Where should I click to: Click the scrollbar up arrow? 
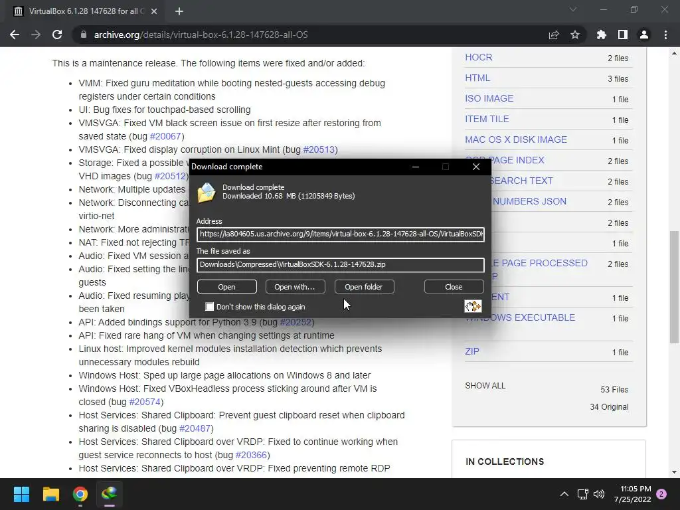pyautogui.click(x=674, y=53)
